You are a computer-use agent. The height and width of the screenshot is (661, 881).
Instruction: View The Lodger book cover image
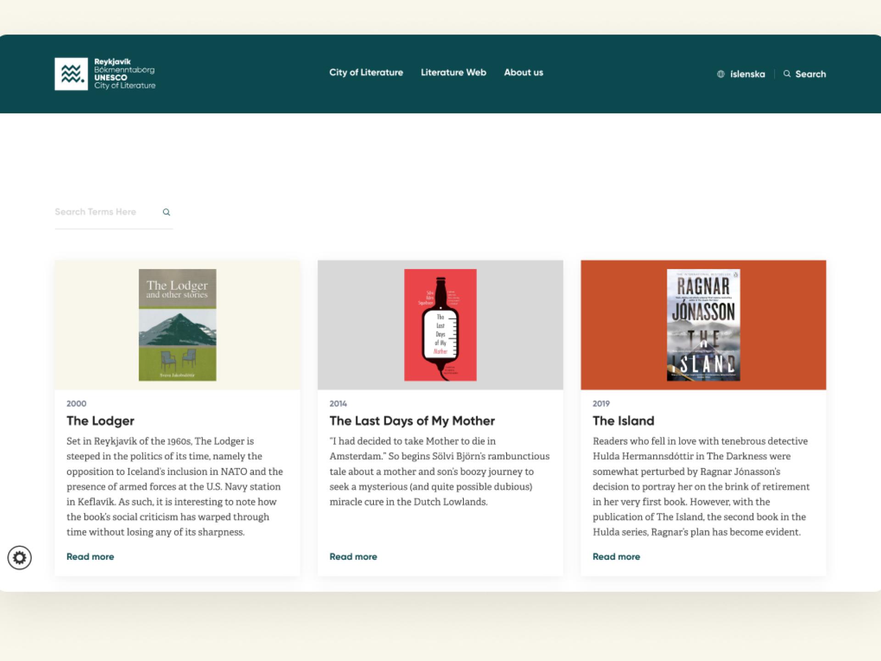click(177, 325)
